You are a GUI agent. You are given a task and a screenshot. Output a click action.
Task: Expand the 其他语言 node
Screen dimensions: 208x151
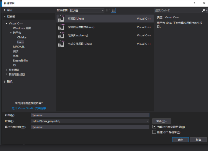(x=7, y=70)
